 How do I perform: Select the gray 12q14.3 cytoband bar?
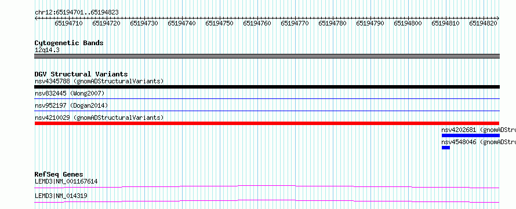pos(267,56)
